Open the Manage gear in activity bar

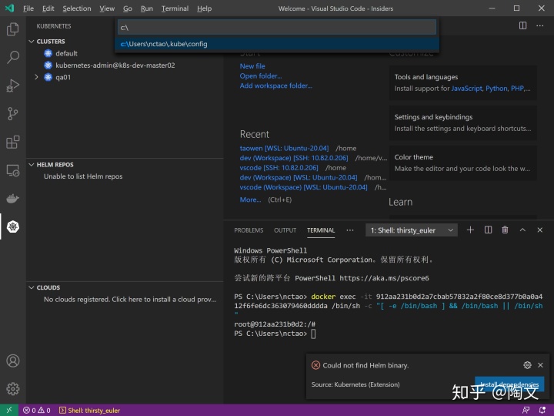click(x=13, y=388)
